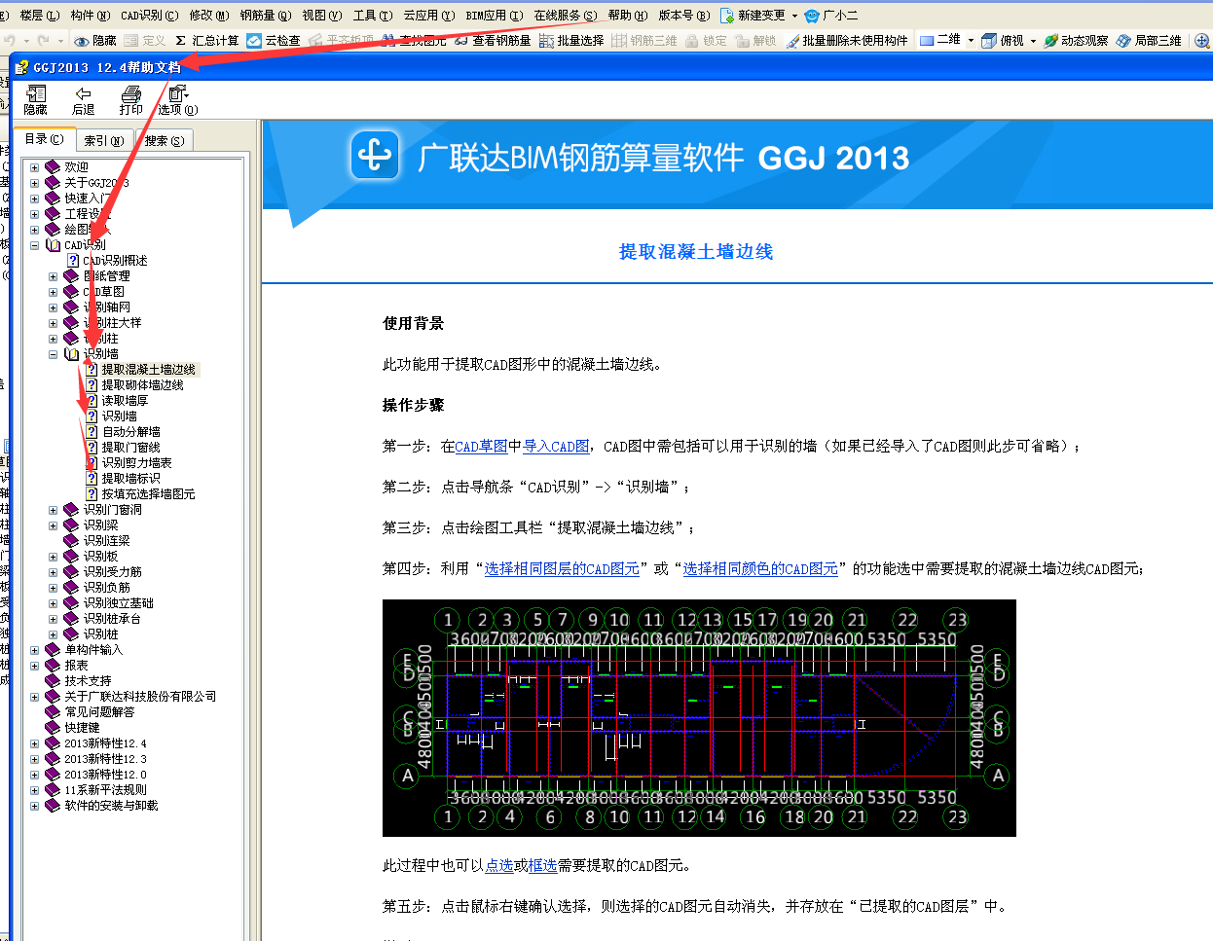This screenshot has width=1213, height=941.
Task: Click the 定义 toolbar button
Action: (x=144, y=41)
